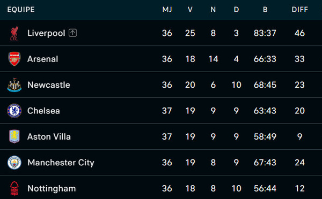Click the Chelsea club crest
Image resolution: width=322 pixels, height=199 pixels.
pyautogui.click(x=14, y=111)
